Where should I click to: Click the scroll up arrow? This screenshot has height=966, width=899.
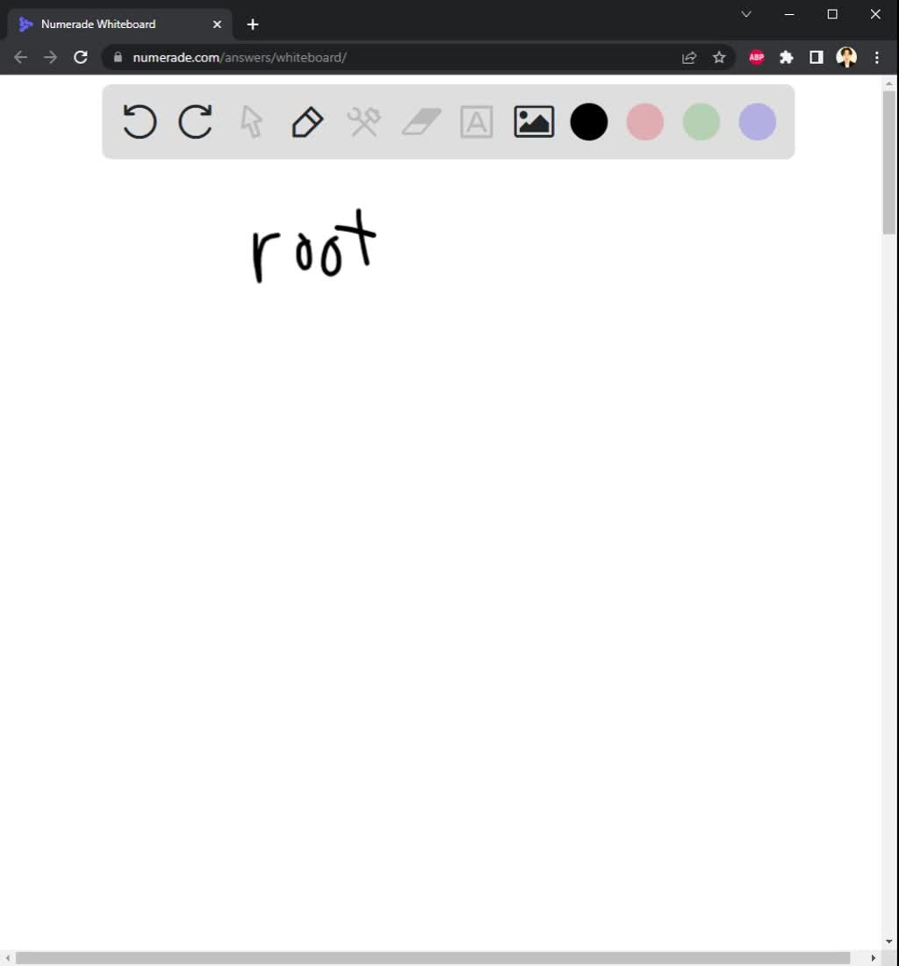(889, 83)
